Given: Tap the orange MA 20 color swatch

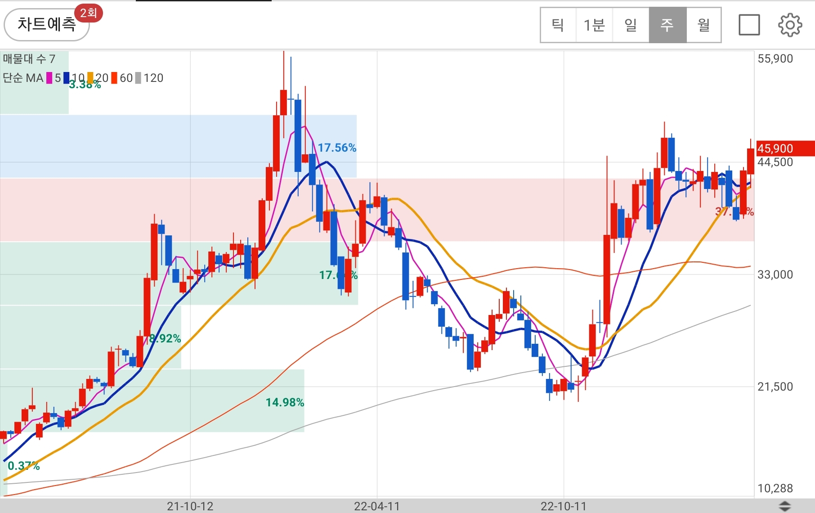Looking at the screenshot, I should click(90, 78).
